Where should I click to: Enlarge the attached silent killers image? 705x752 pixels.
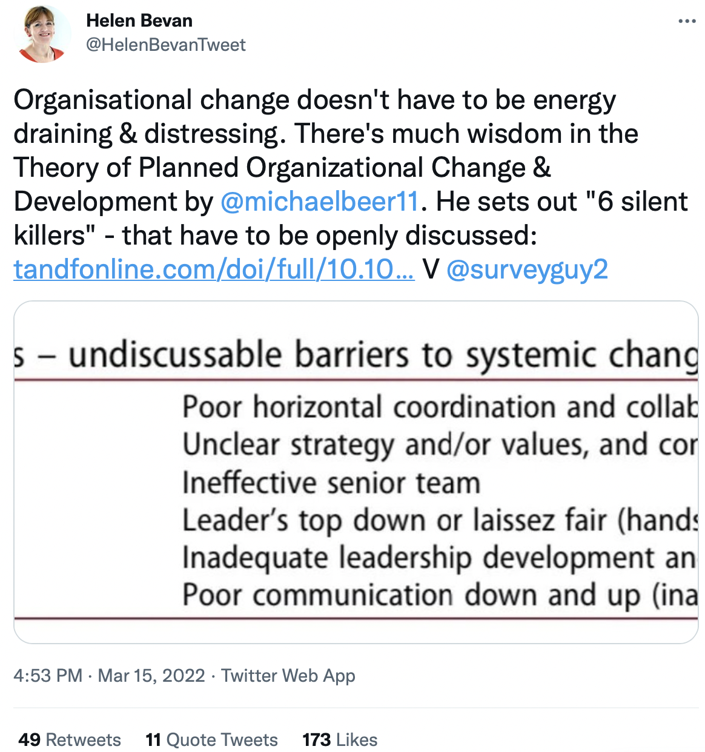pos(356,472)
